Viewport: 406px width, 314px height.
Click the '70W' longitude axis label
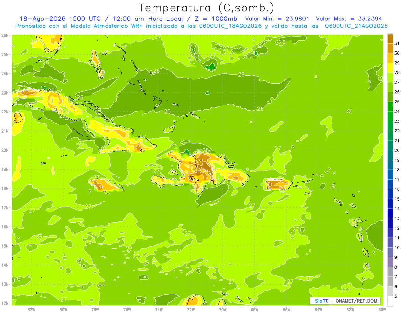(x=223, y=309)
